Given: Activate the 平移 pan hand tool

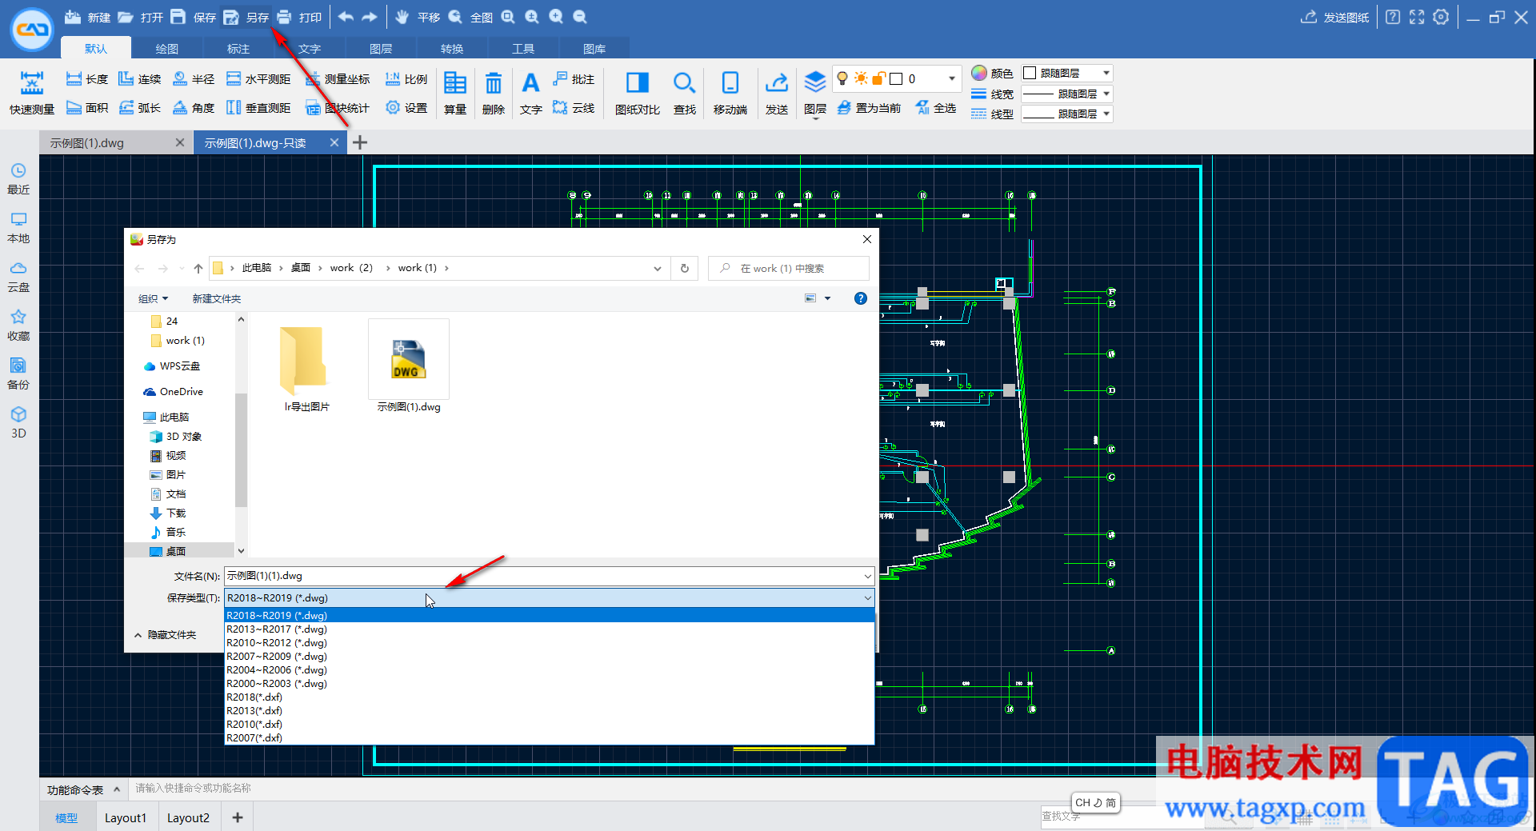Looking at the screenshot, I should (x=402, y=17).
